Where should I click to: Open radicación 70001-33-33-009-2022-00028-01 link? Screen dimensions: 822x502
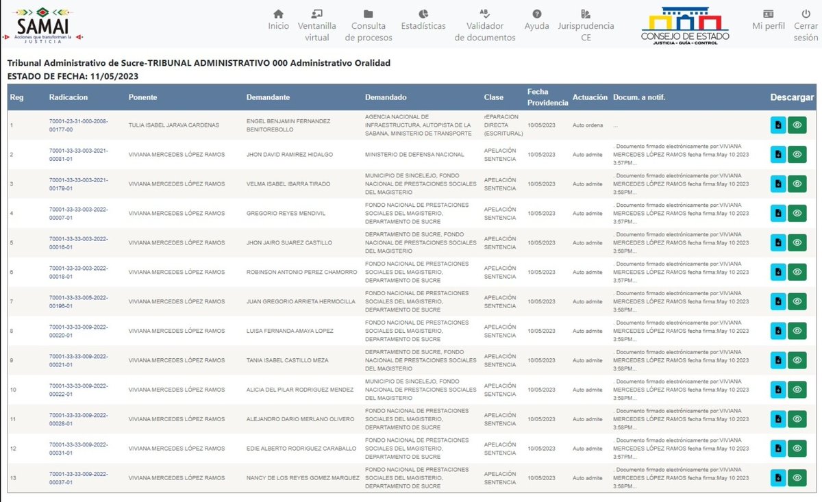(x=79, y=419)
